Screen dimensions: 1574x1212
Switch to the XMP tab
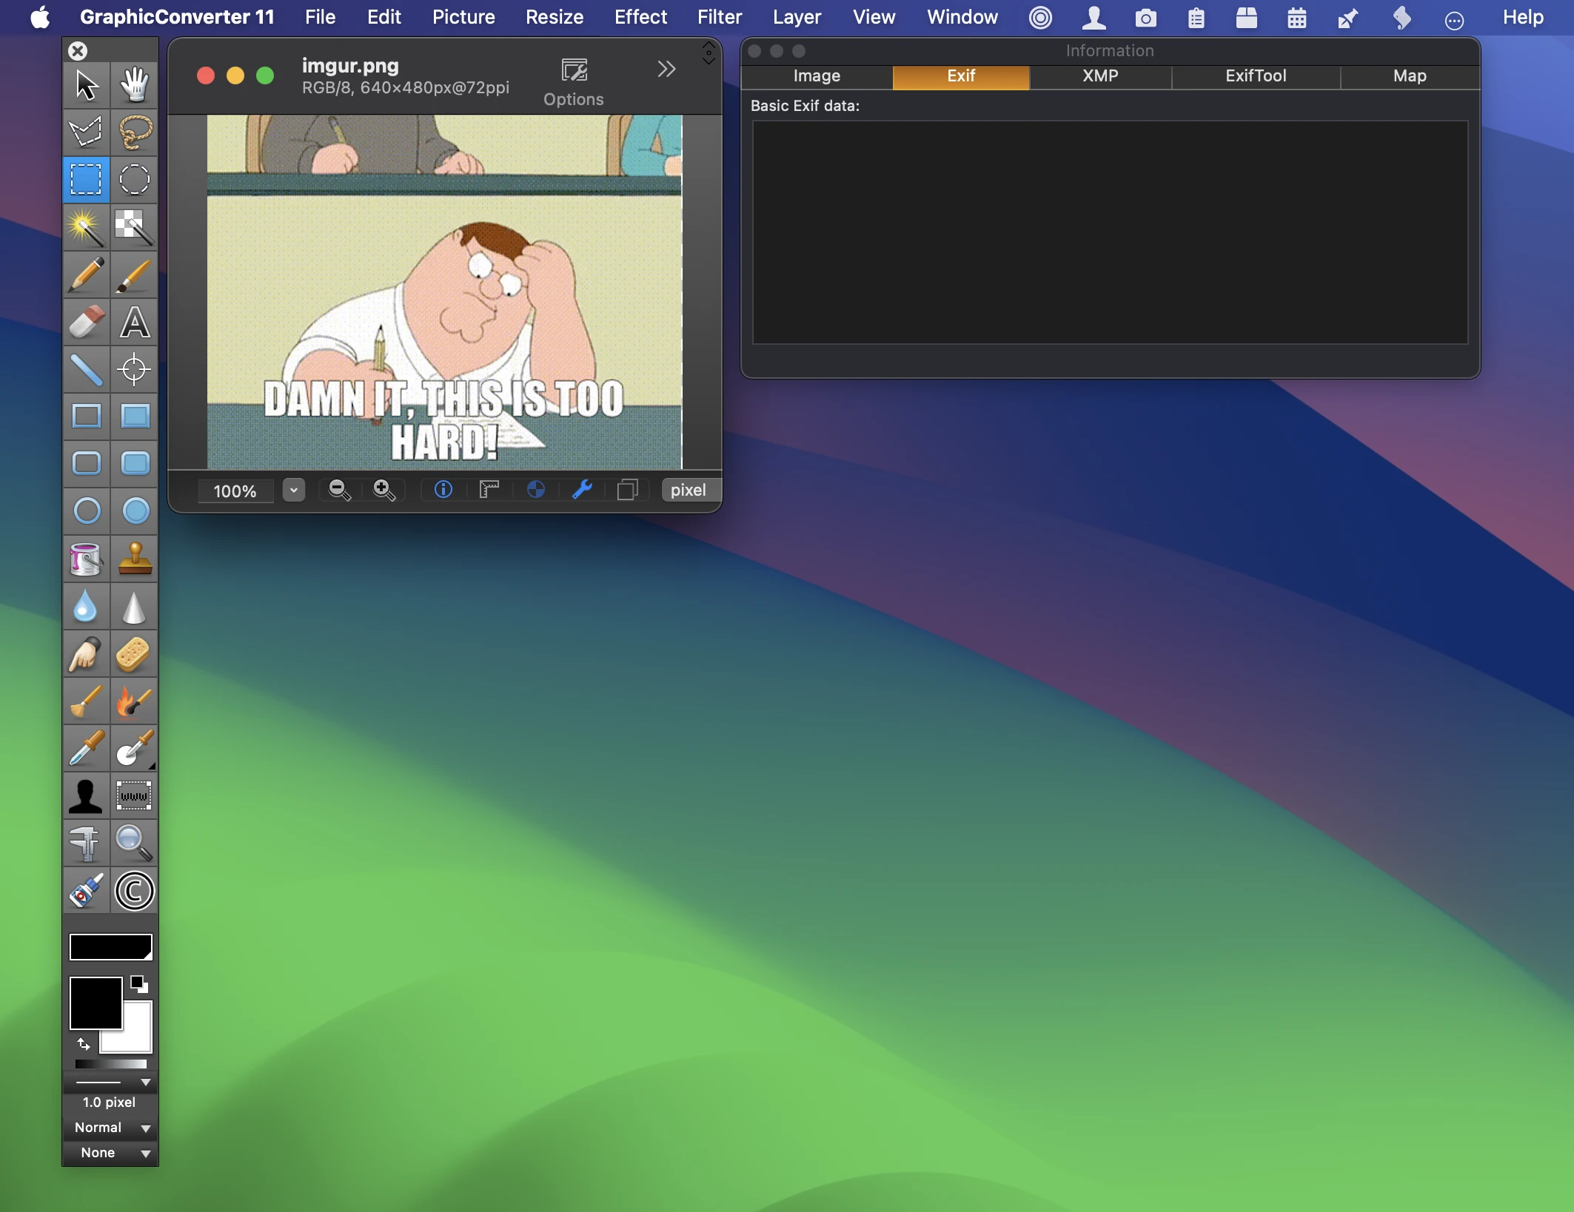pyautogui.click(x=1100, y=76)
